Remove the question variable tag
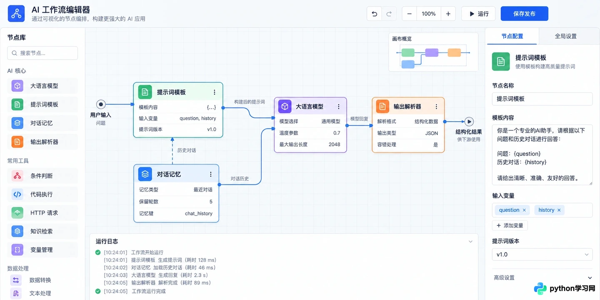Screen dimensions: 600x300 coord(524,210)
